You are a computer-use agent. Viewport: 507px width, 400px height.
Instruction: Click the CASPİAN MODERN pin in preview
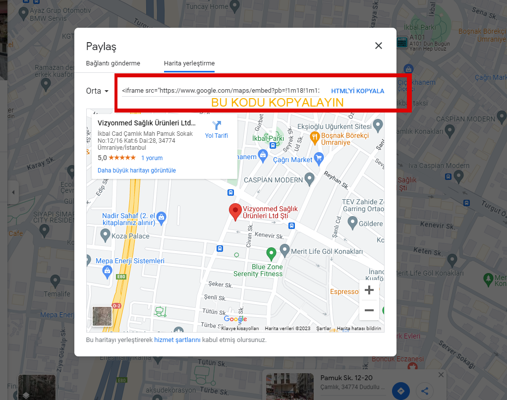309,179
